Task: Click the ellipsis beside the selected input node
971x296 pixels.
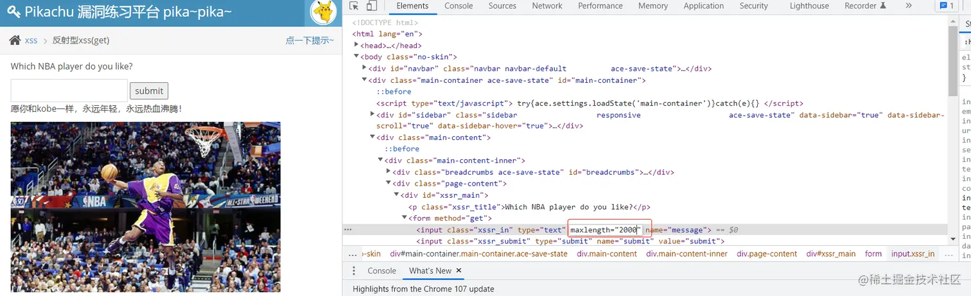Action: point(348,230)
